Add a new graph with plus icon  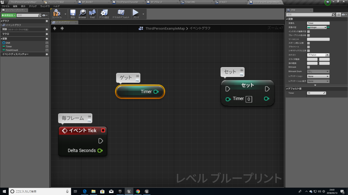[x=47, y=21]
